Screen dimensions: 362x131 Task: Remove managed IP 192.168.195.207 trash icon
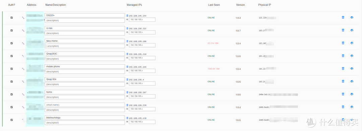(x=127, y=92)
